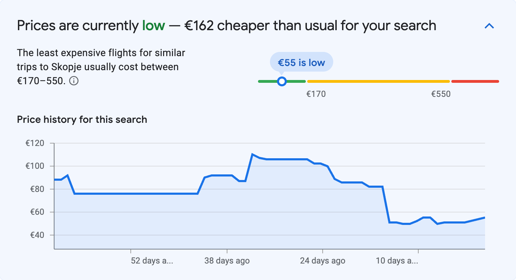This screenshot has width=516, height=280.
Task: Click the "38 days ago" axis label
Action: 227,261
